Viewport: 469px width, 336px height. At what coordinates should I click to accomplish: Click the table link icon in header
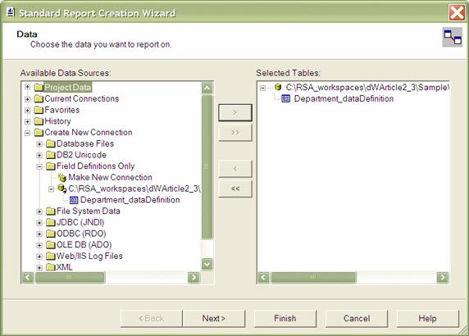click(453, 37)
